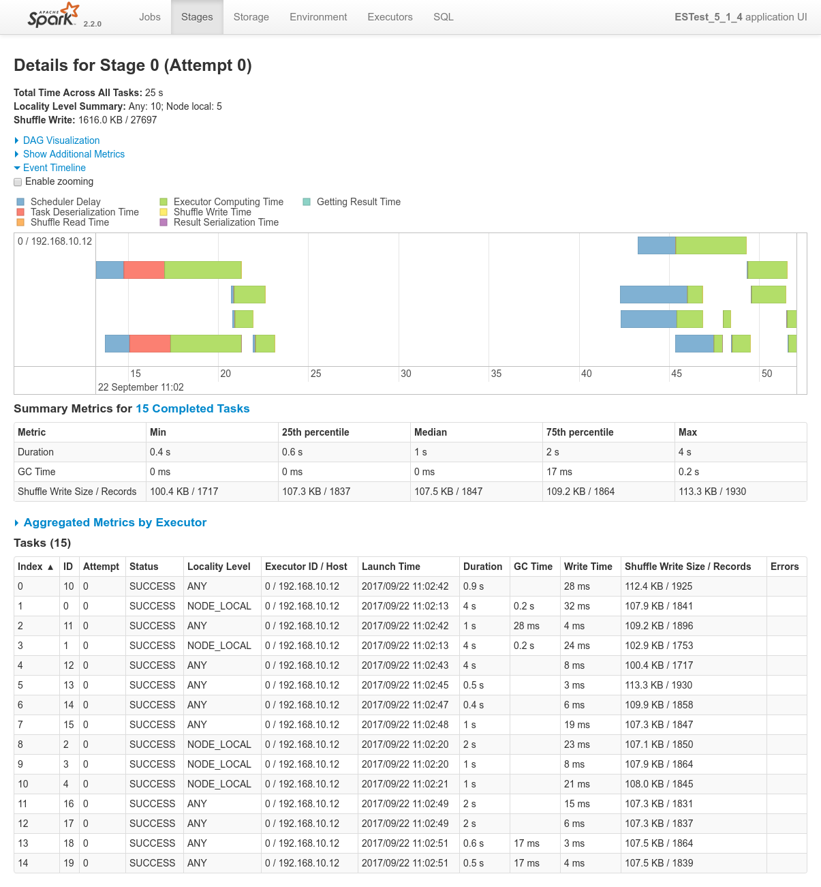The image size is (821, 887).
Task: Collapse the Event Timeline section
Action: (x=54, y=168)
